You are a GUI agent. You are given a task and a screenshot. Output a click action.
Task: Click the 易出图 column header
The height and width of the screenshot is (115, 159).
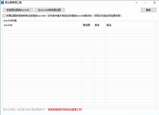(x=88, y=25)
